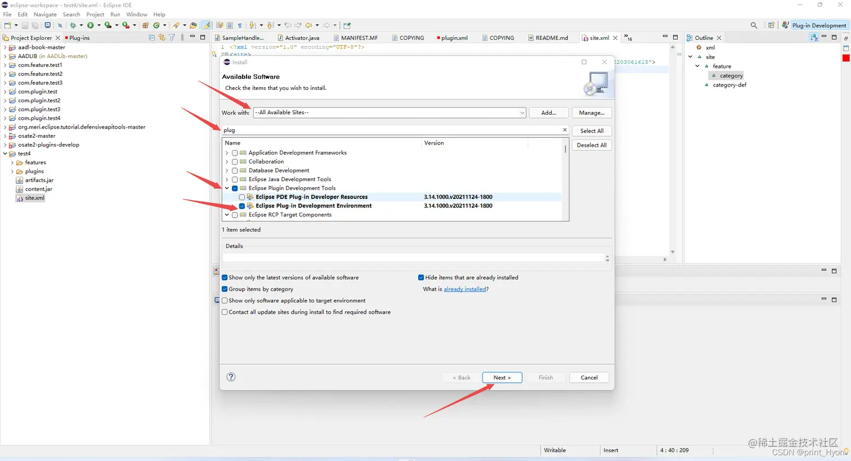The height and width of the screenshot is (461, 851).
Task: Open the Window menu
Action: (x=137, y=14)
